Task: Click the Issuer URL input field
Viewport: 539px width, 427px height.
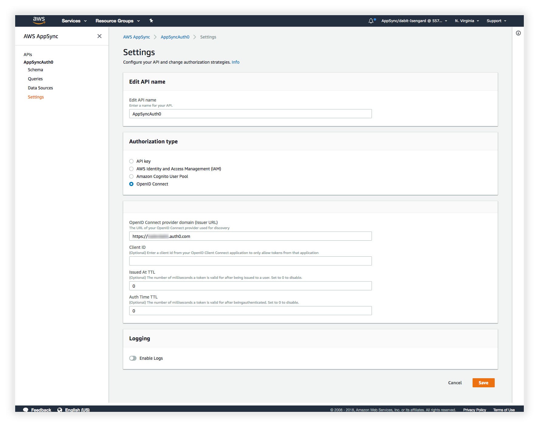Action: click(x=250, y=236)
